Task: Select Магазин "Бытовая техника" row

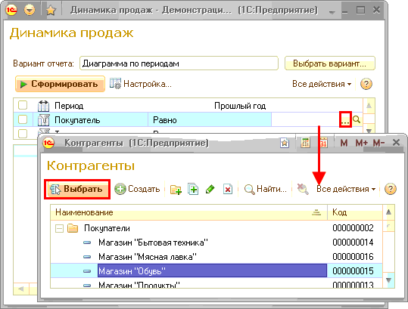Action: pos(216,243)
